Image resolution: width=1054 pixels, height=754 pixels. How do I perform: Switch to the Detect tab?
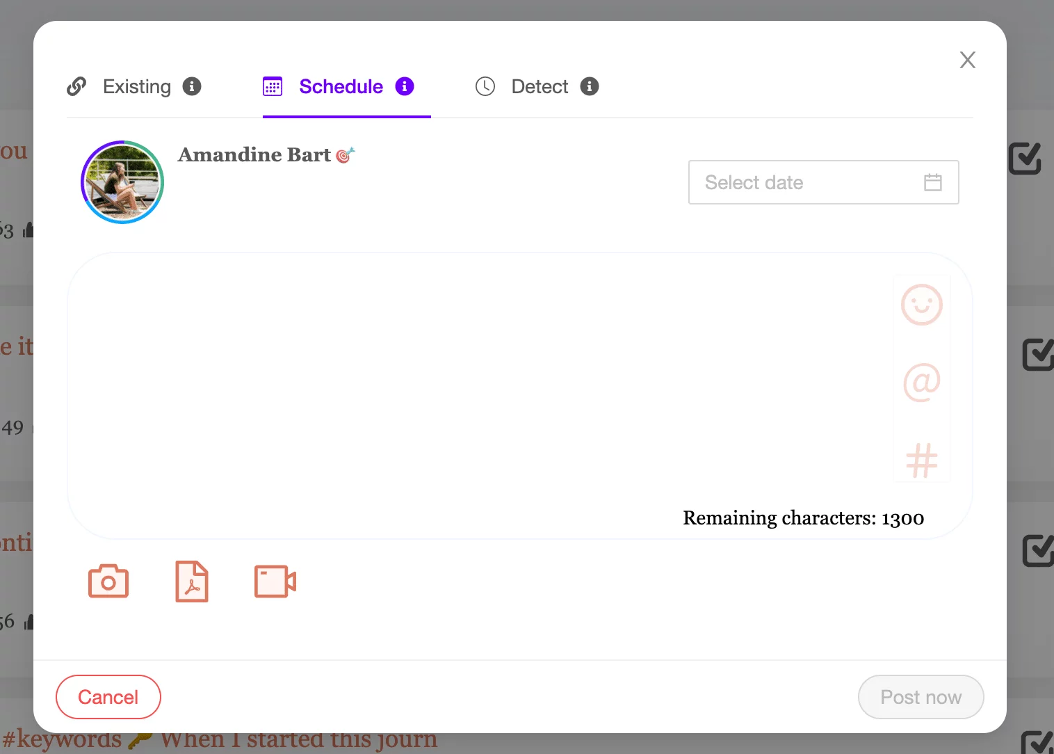pos(539,86)
